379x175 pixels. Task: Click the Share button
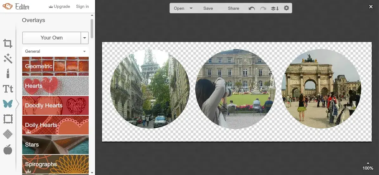pyautogui.click(x=234, y=8)
